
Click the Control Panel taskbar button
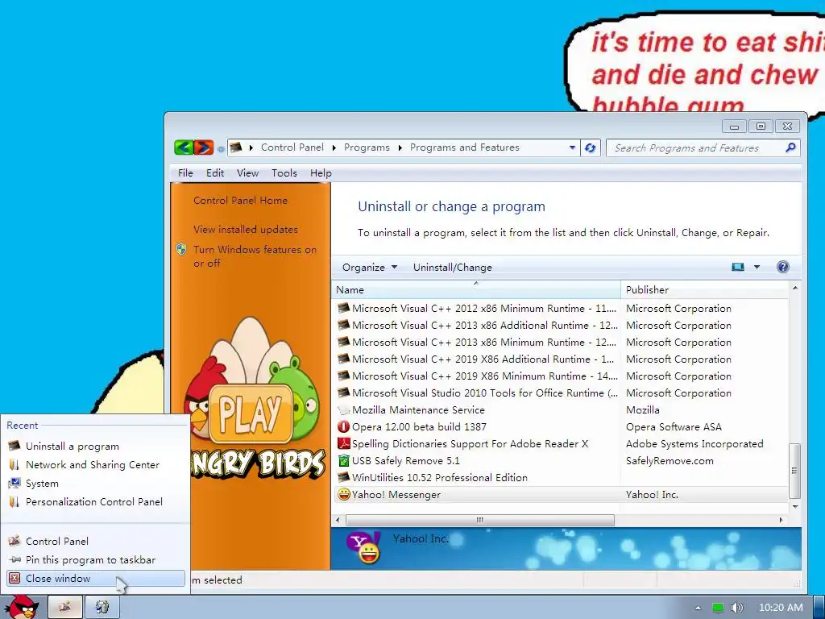[x=65, y=607]
